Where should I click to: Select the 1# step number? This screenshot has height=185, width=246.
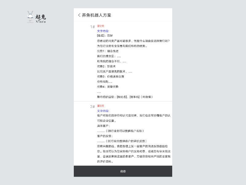point(92,27)
